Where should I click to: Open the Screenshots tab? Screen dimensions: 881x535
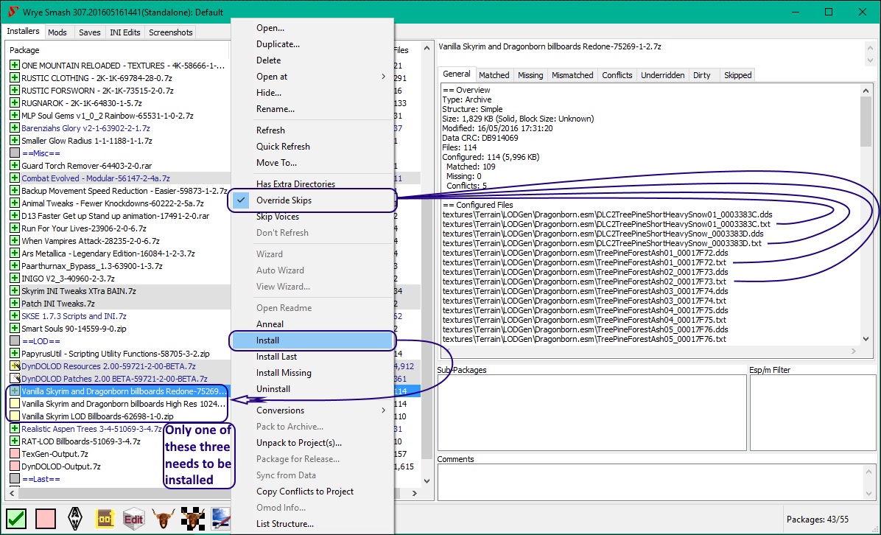click(x=171, y=32)
